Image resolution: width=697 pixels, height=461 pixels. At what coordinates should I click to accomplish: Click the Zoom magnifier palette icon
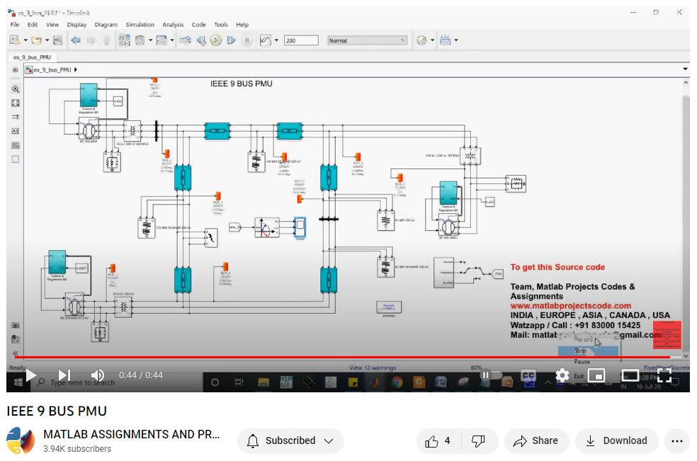click(x=16, y=89)
